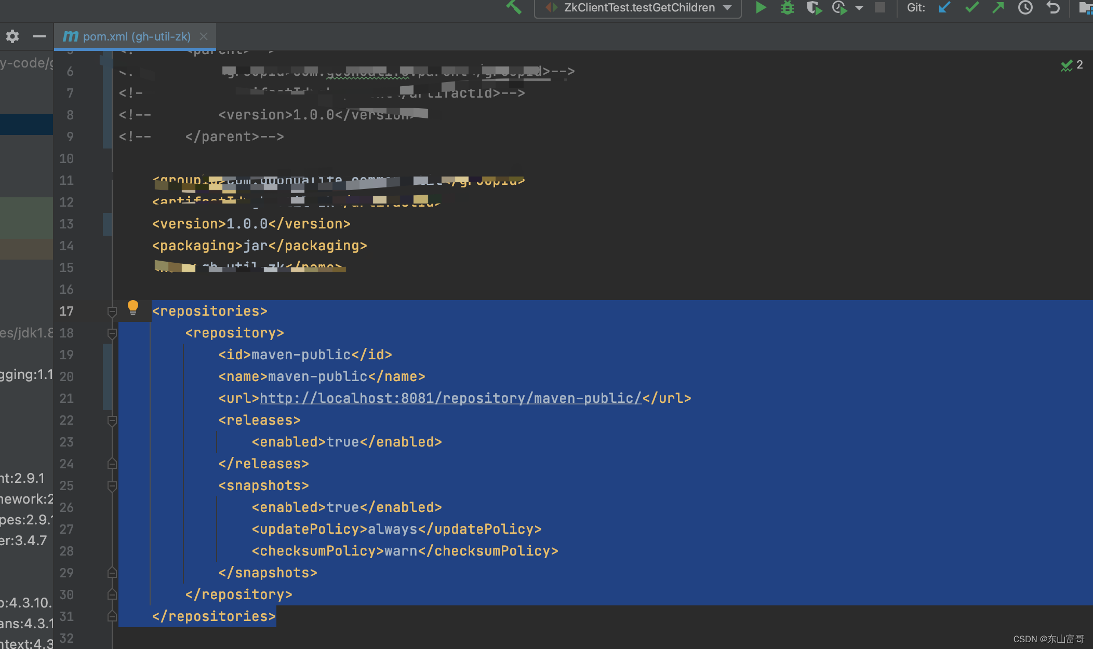Collapse the repositories block at line 17

[112, 312]
